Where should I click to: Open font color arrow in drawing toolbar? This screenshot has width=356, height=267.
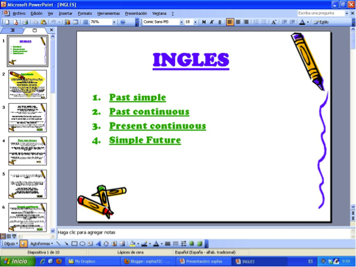pos(161,244)
